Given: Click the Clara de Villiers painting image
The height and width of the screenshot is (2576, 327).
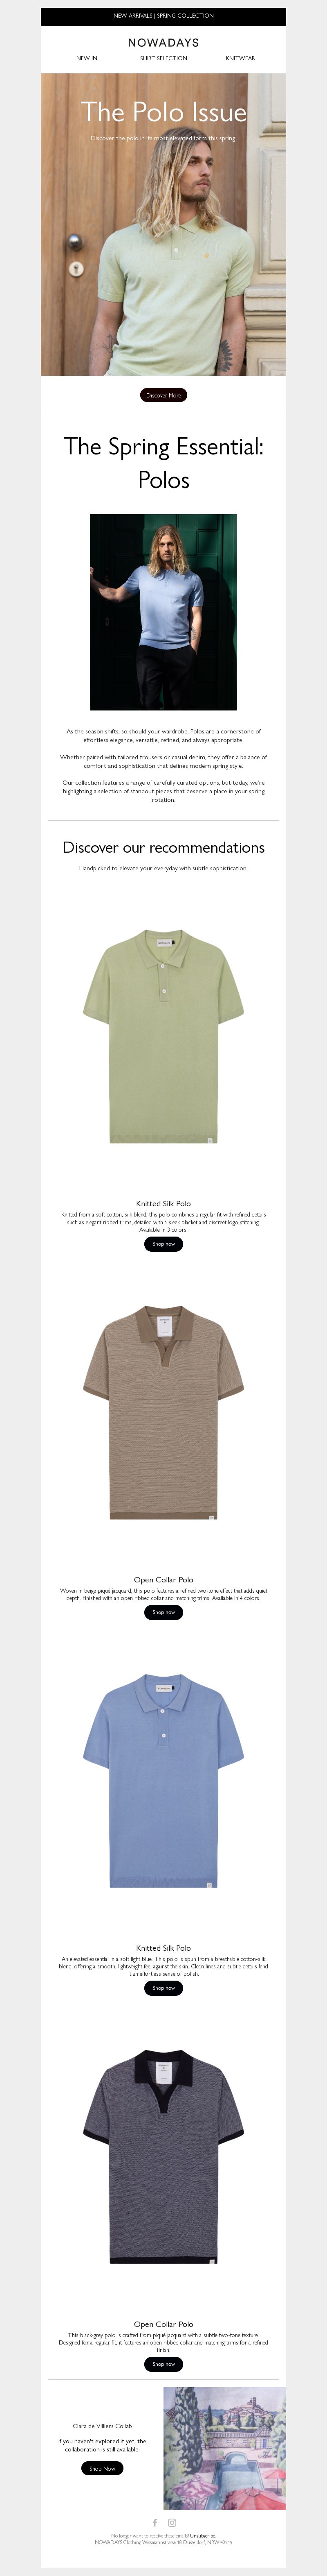Looking at the screenshot, I should [x=224, y=2449].
